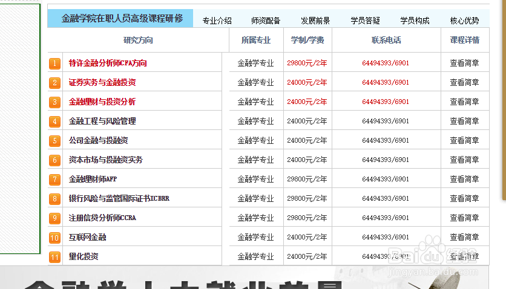Open 金融理财师AFP course link
506x289 pixels.
[93, 179]
